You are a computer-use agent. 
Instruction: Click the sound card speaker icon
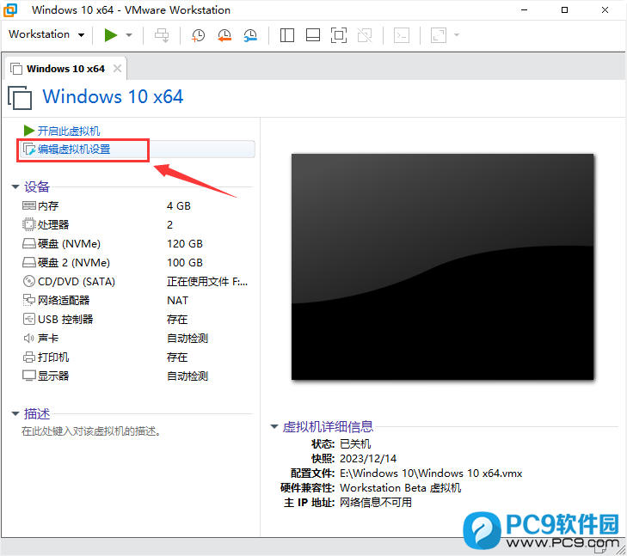pos(28,339)
